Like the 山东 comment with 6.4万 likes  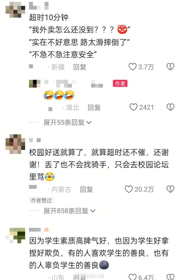tap(133, 277)
